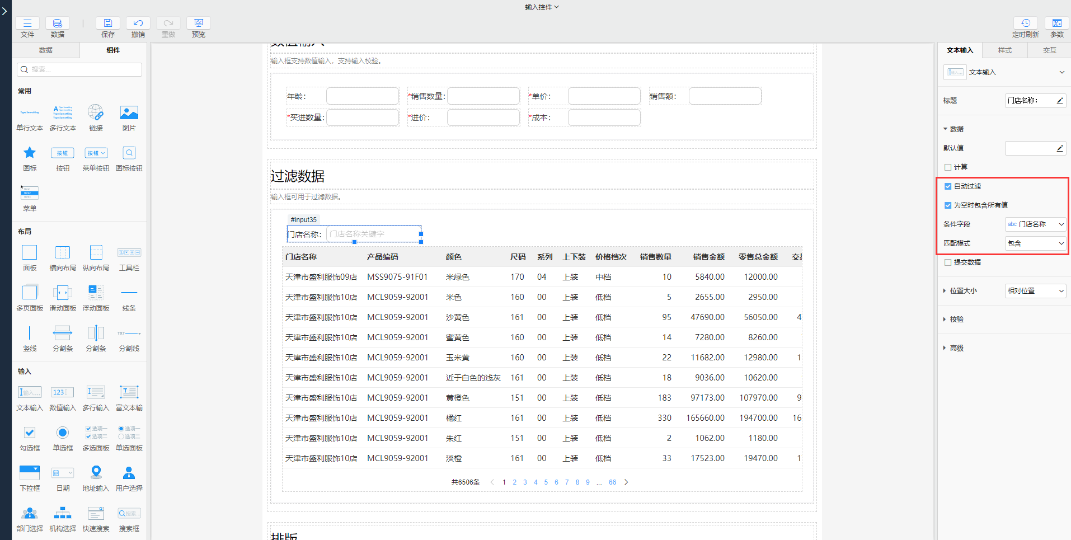
Task: Switch to the 样式 tab
Action: (x=1005, y=50)
